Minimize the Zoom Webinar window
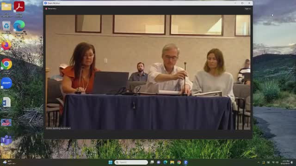296x166 pixels. click(x=235, y=3)
